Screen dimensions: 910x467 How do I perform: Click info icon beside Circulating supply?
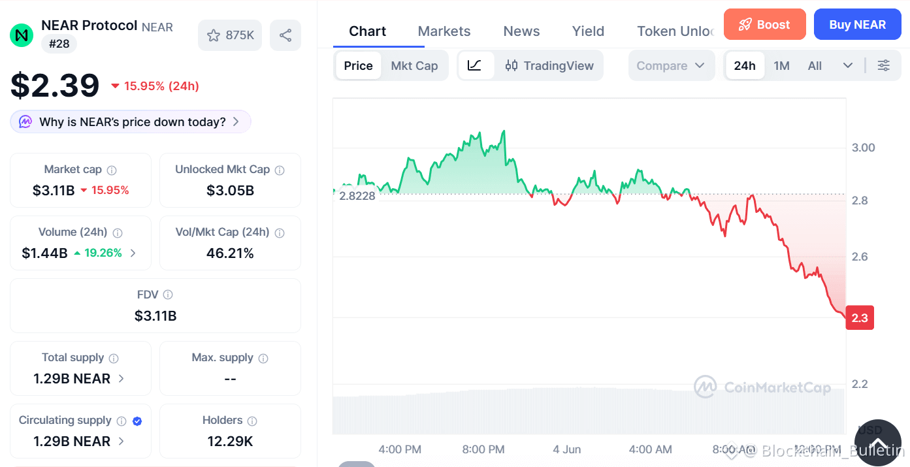(x=122, y=421)
